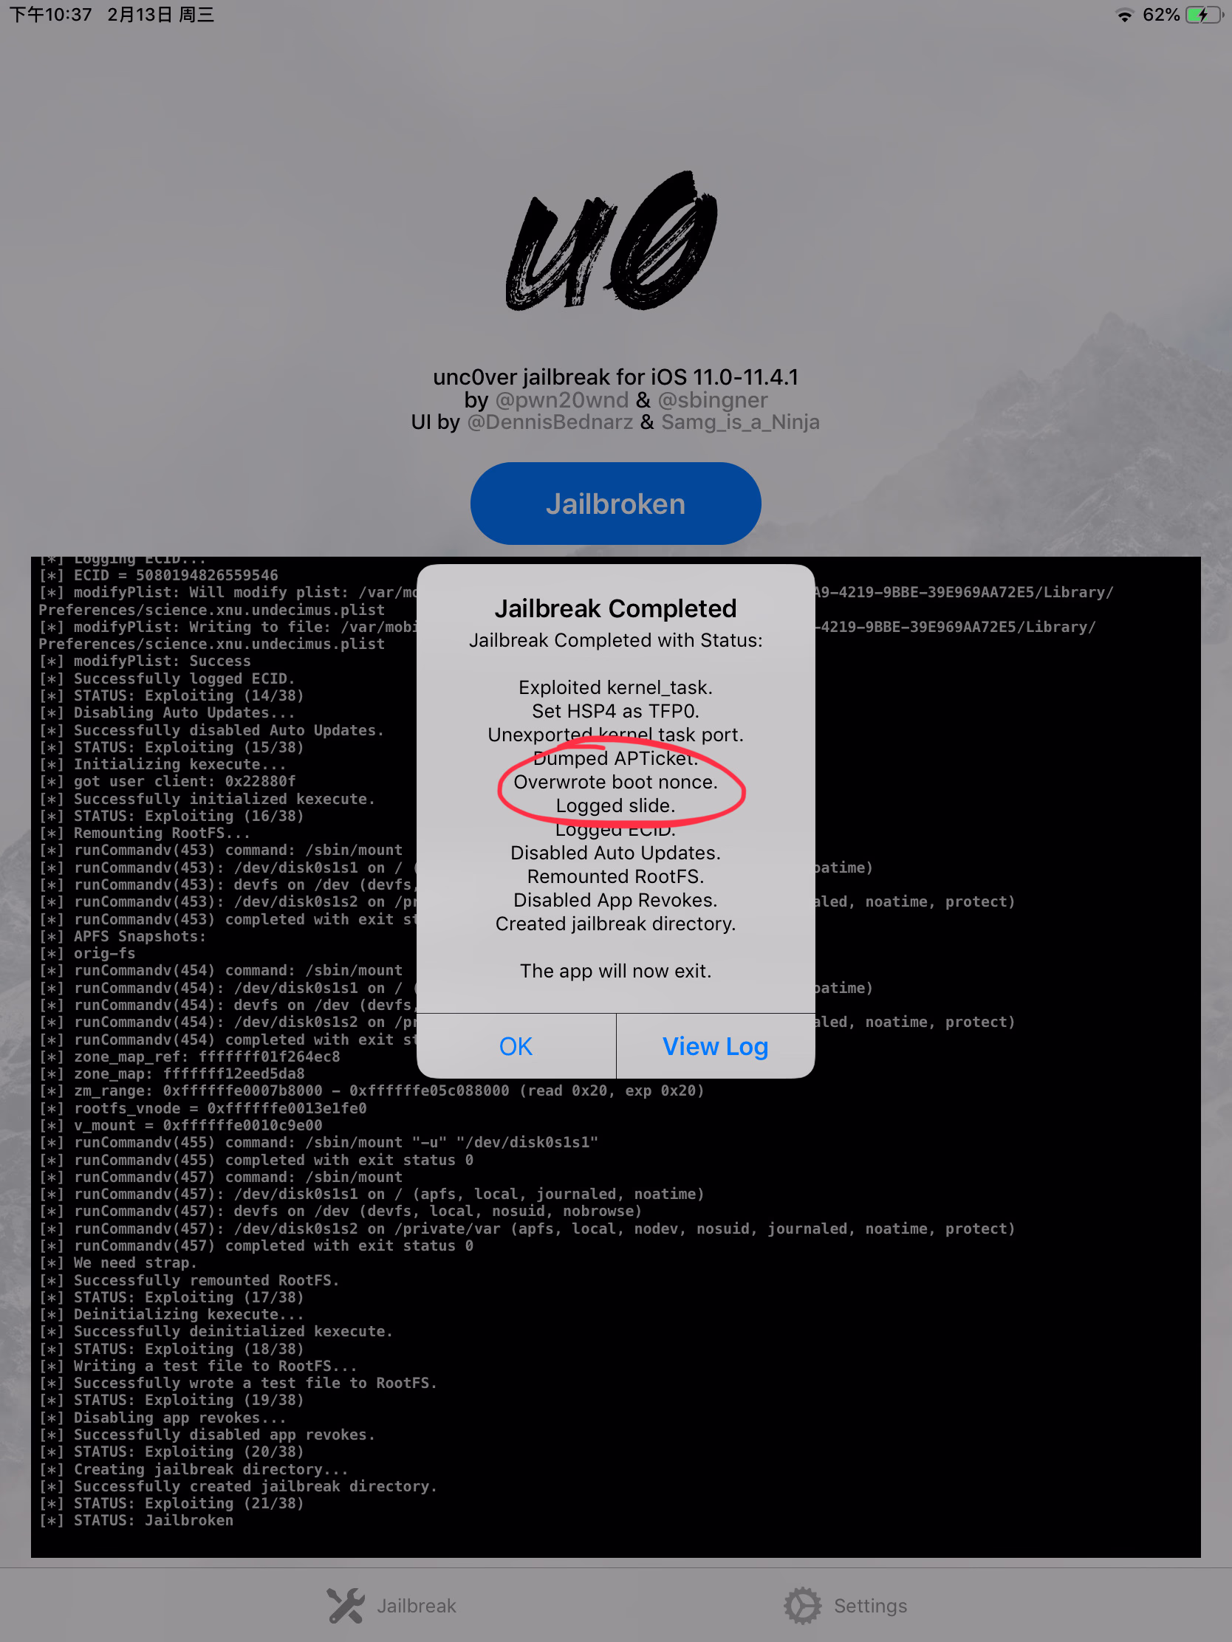1232x1642 pixels.
Task: Tap the unc0ver u0 logo
Action: click(x=612, y=241)
